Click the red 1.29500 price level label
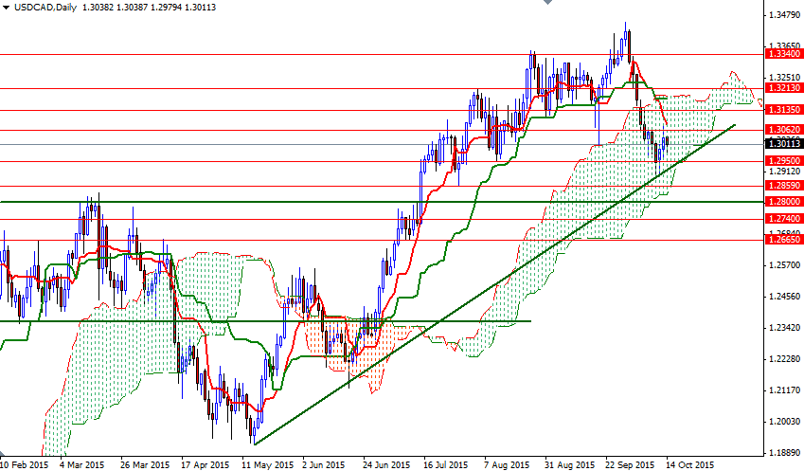The image size is (804, 471). pyautogui.click(x=783, y=161)
